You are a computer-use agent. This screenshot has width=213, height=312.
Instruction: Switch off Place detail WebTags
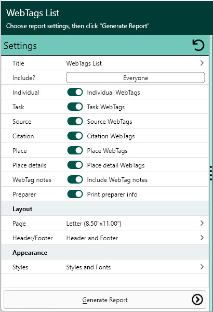(x=75, y=165)
